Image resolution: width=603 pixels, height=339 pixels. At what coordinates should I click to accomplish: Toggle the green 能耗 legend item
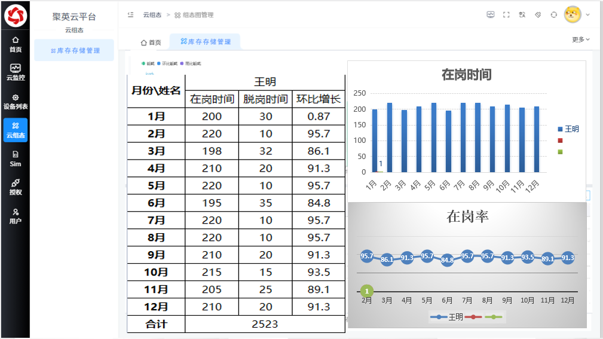[148, 63]
